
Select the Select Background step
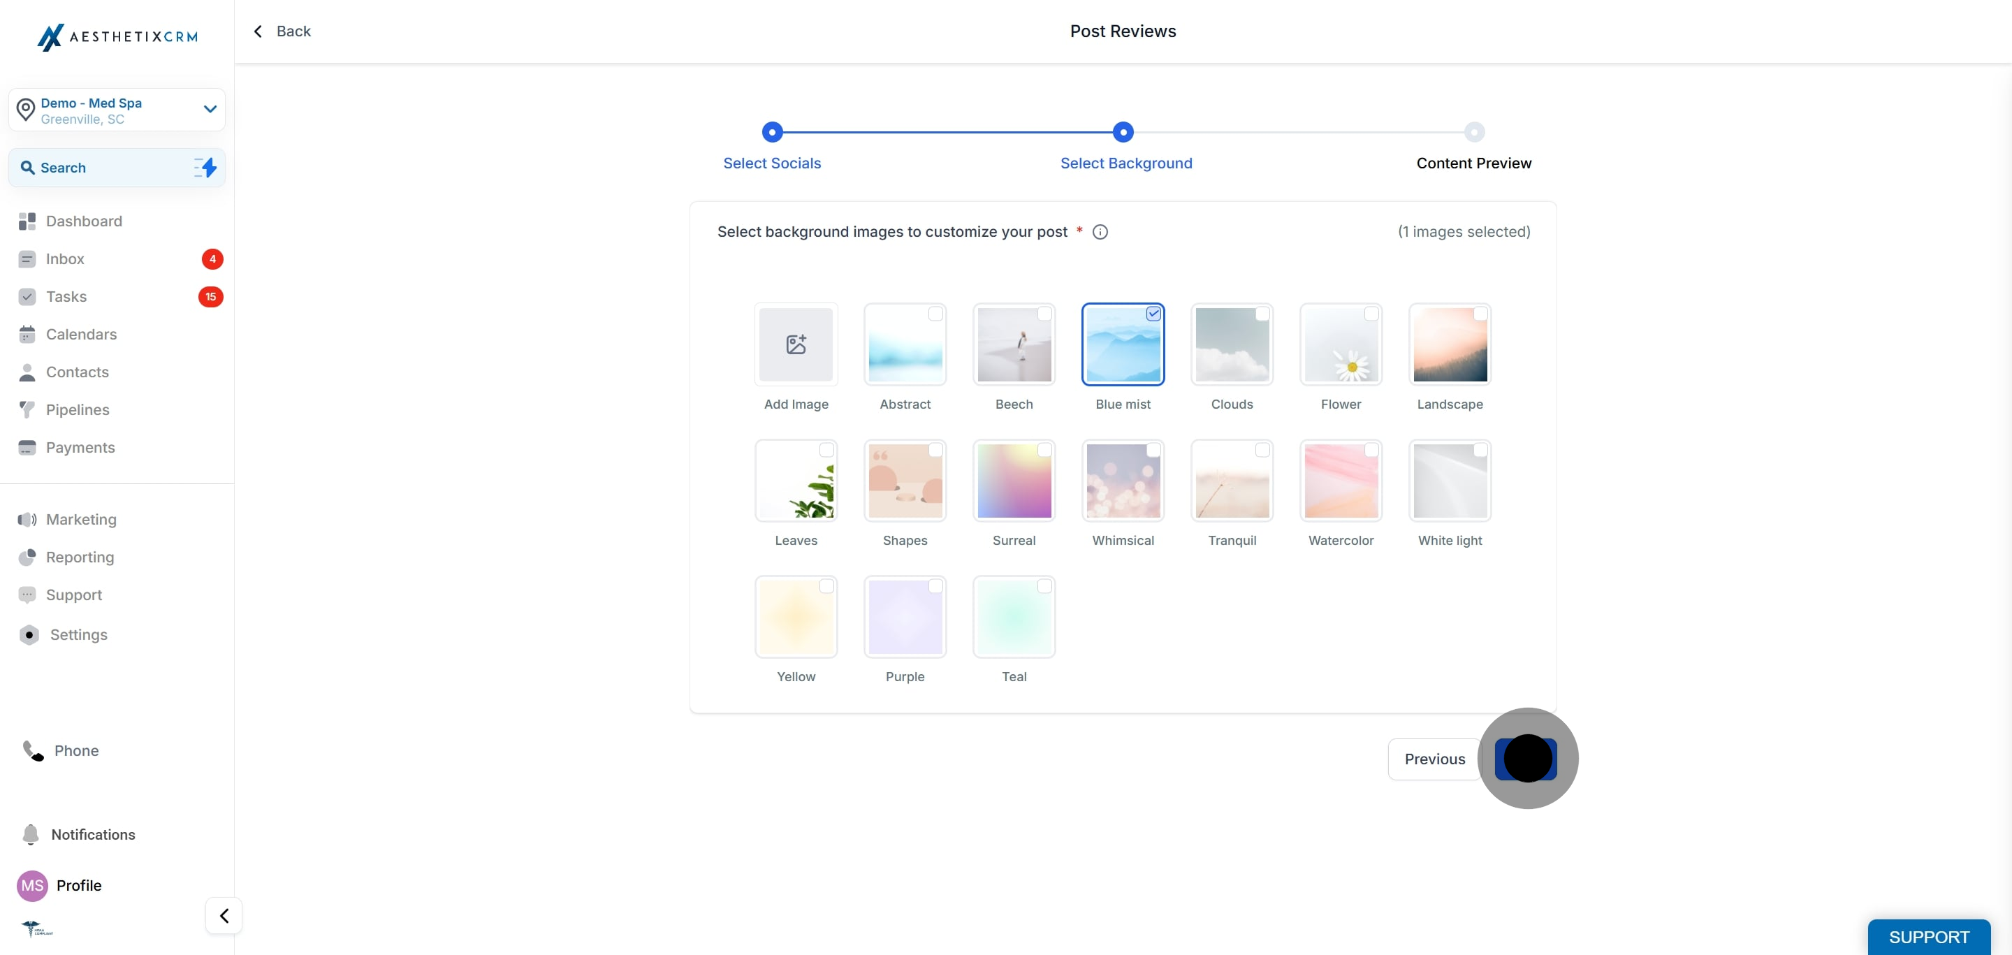1125,163
